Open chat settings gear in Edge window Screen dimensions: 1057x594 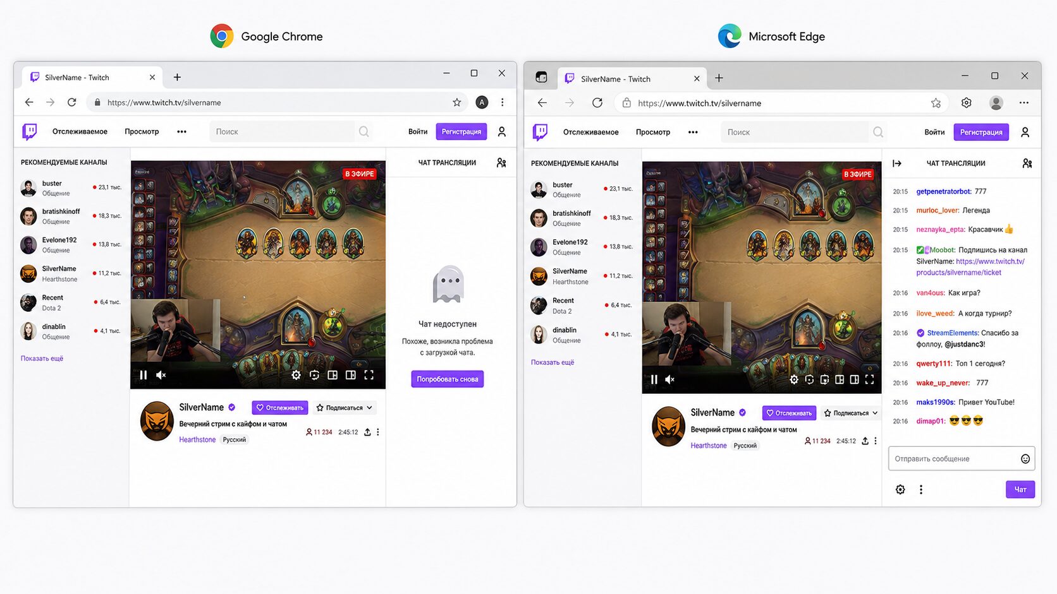900,490
